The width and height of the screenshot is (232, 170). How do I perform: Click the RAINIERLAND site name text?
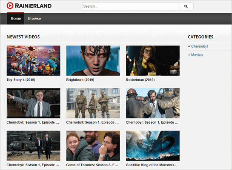[33, 6]
